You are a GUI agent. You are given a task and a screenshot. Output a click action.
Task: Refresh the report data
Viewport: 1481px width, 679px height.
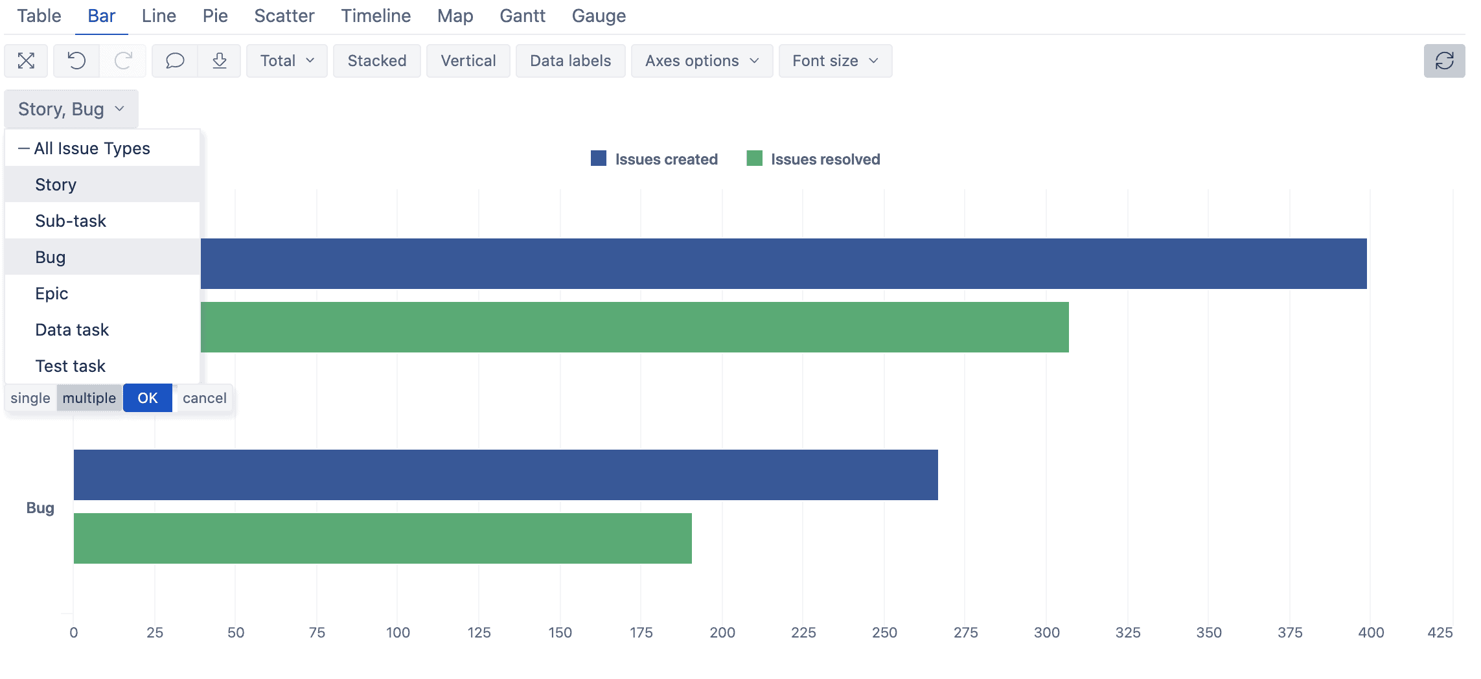[x=1445, y=60]
